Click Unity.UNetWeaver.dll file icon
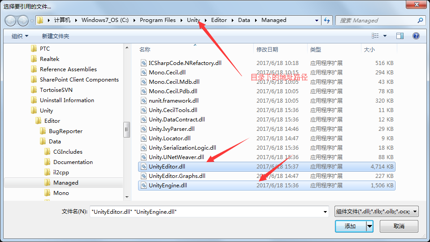The image size is (430, 242). [143, 157]
